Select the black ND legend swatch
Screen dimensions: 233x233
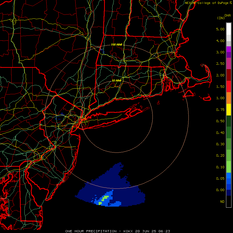[229, 201]
